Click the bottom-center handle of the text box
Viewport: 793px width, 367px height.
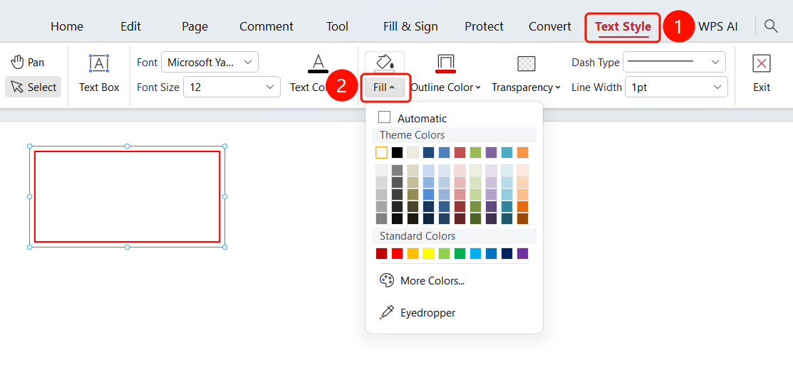[127, 247]
